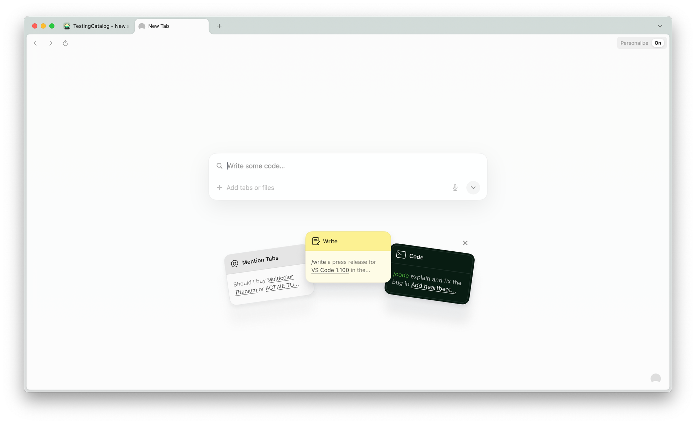Screen dimensions: 696x424
Task: Click the plus icon to add tabs or files
Action: pos(220,188)
